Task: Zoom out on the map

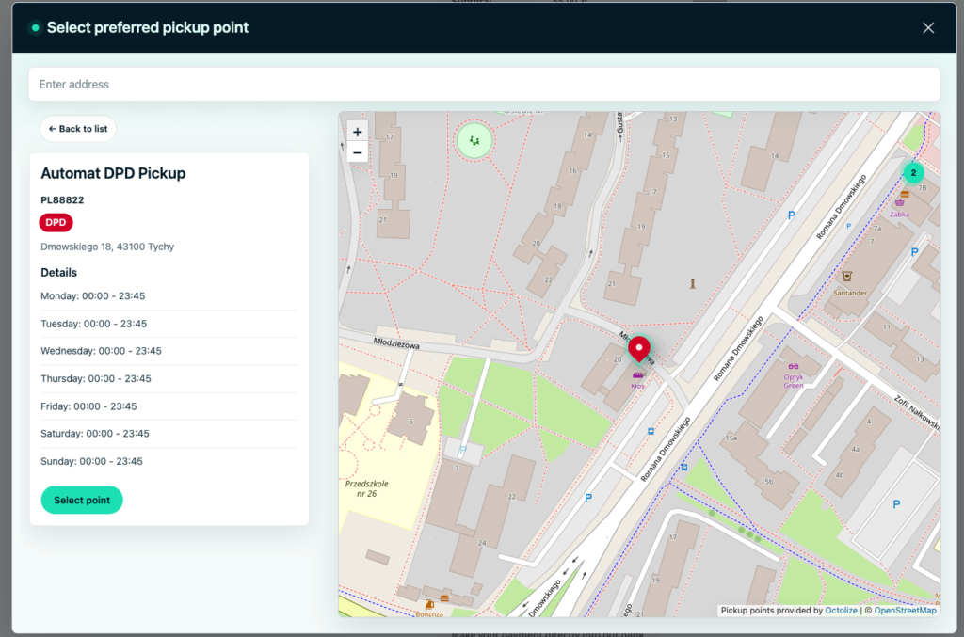Action: click(357, 152)
